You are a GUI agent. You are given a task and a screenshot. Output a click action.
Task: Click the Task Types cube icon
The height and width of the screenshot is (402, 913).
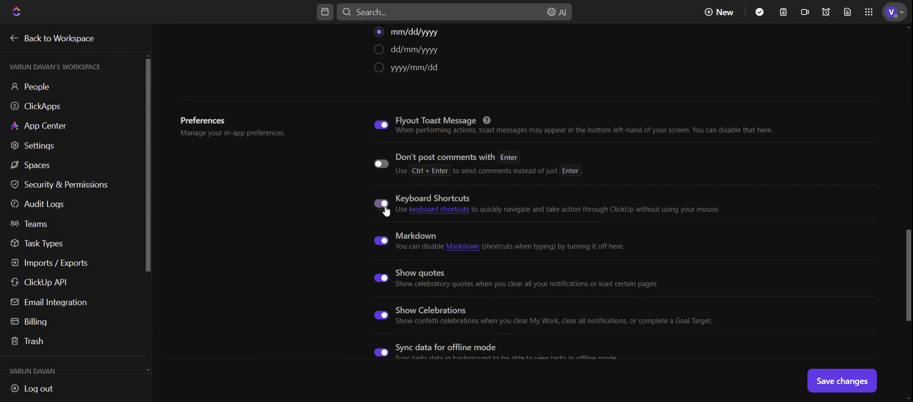click(15, 243)
